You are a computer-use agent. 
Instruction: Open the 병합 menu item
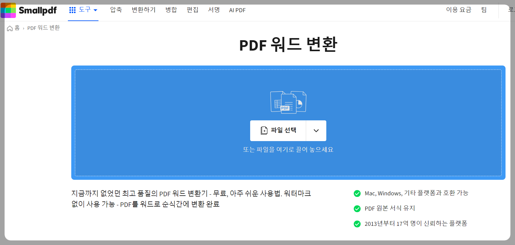(171, 10)
